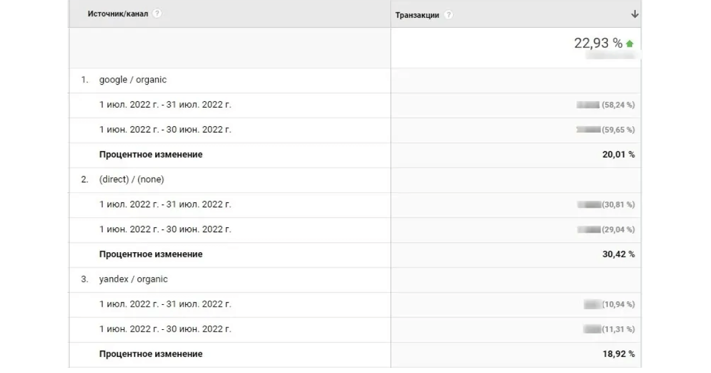The width and height of the screenshot is (711, 373).
Task: Select the July 2022 row under google / organic
Action: [355, 105]
